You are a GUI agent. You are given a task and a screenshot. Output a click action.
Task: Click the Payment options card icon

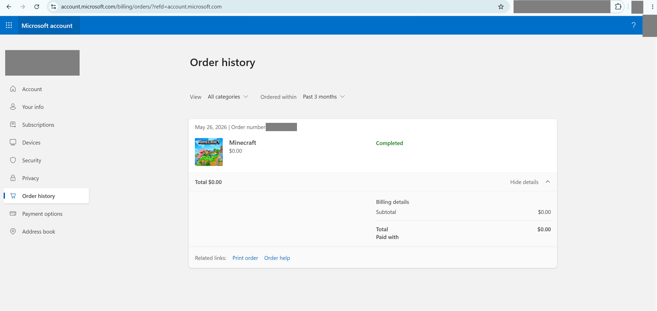[x=13, y=214]
